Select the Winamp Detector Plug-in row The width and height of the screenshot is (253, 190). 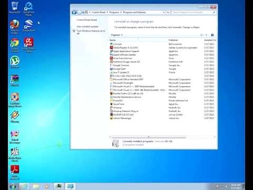[162, 111]
